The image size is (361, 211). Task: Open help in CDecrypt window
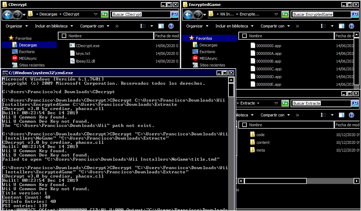click(171, 26)
